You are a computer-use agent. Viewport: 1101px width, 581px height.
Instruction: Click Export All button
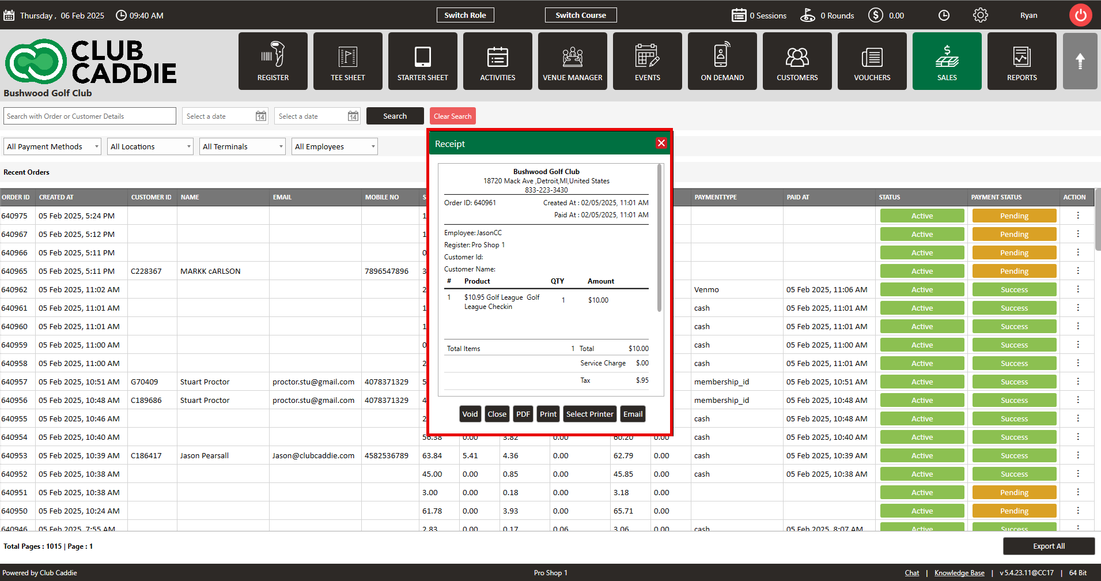[1049, 546]
